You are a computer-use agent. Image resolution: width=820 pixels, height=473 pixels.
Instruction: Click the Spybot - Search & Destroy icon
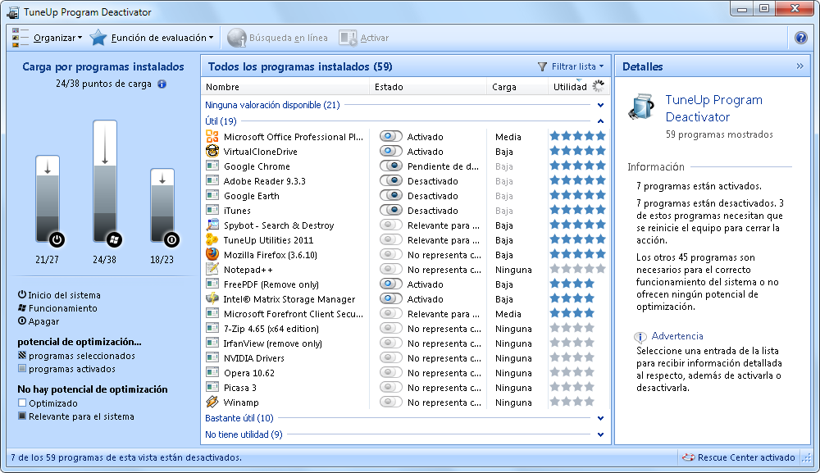(212, 225)
